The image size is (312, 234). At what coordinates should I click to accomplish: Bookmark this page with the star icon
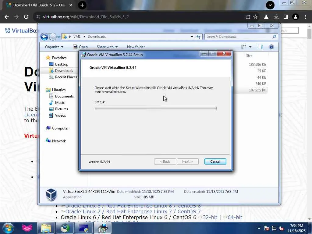coord(256,17)
